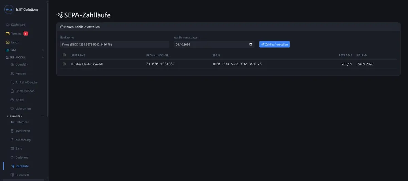Click the Kunden people icon

12,73
